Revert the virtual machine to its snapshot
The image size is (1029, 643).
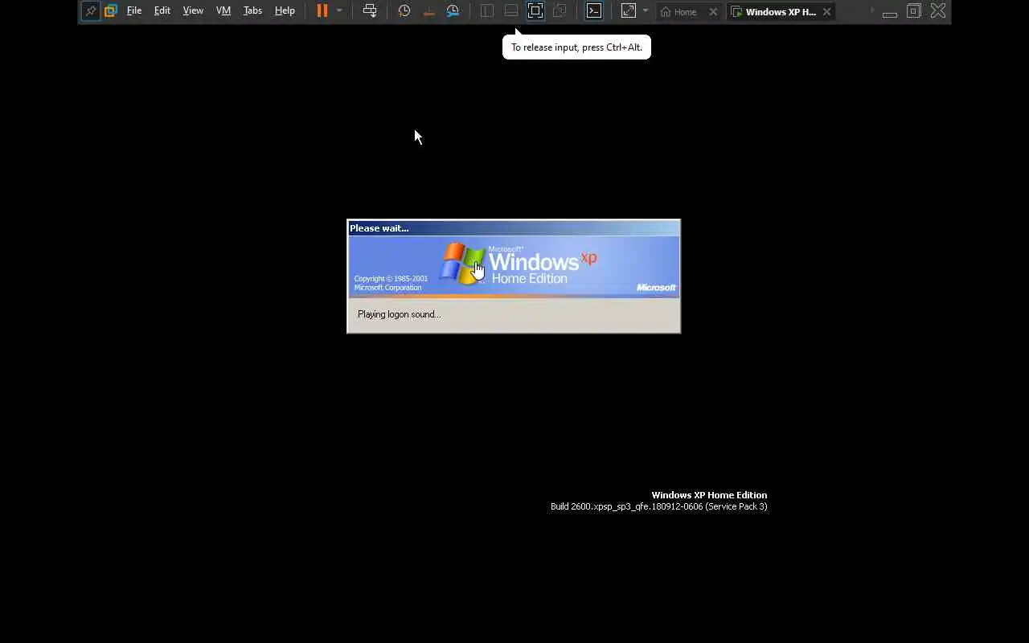coord(429,11)
